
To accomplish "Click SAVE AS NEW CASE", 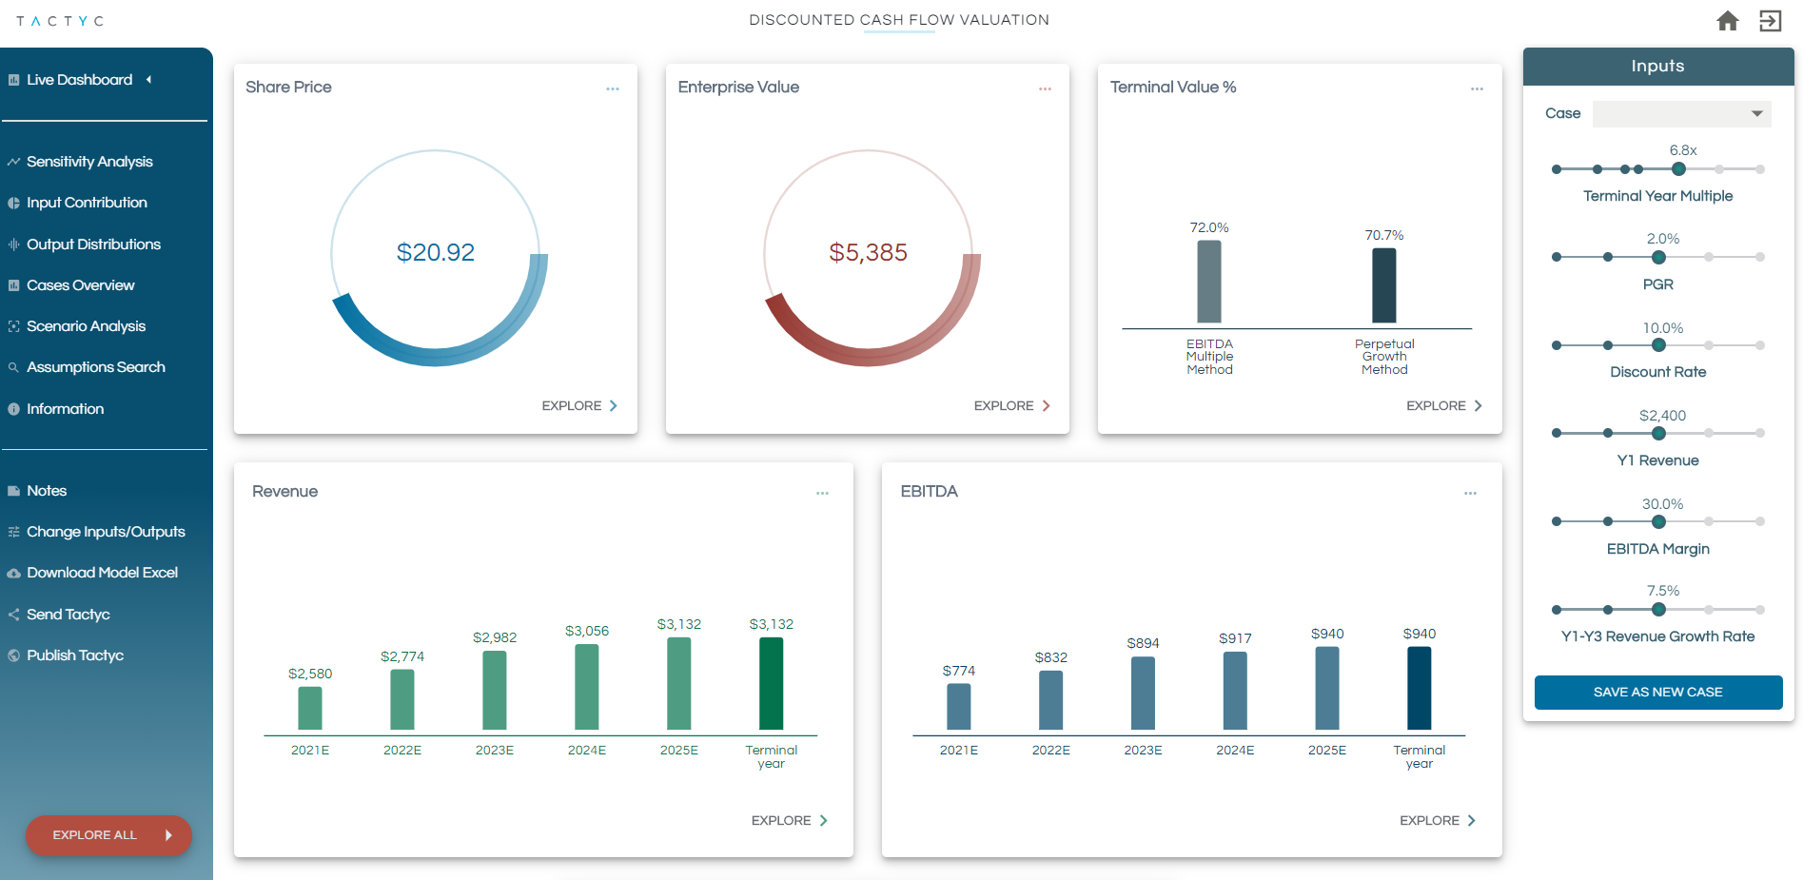I will [x=1657, y=692].
